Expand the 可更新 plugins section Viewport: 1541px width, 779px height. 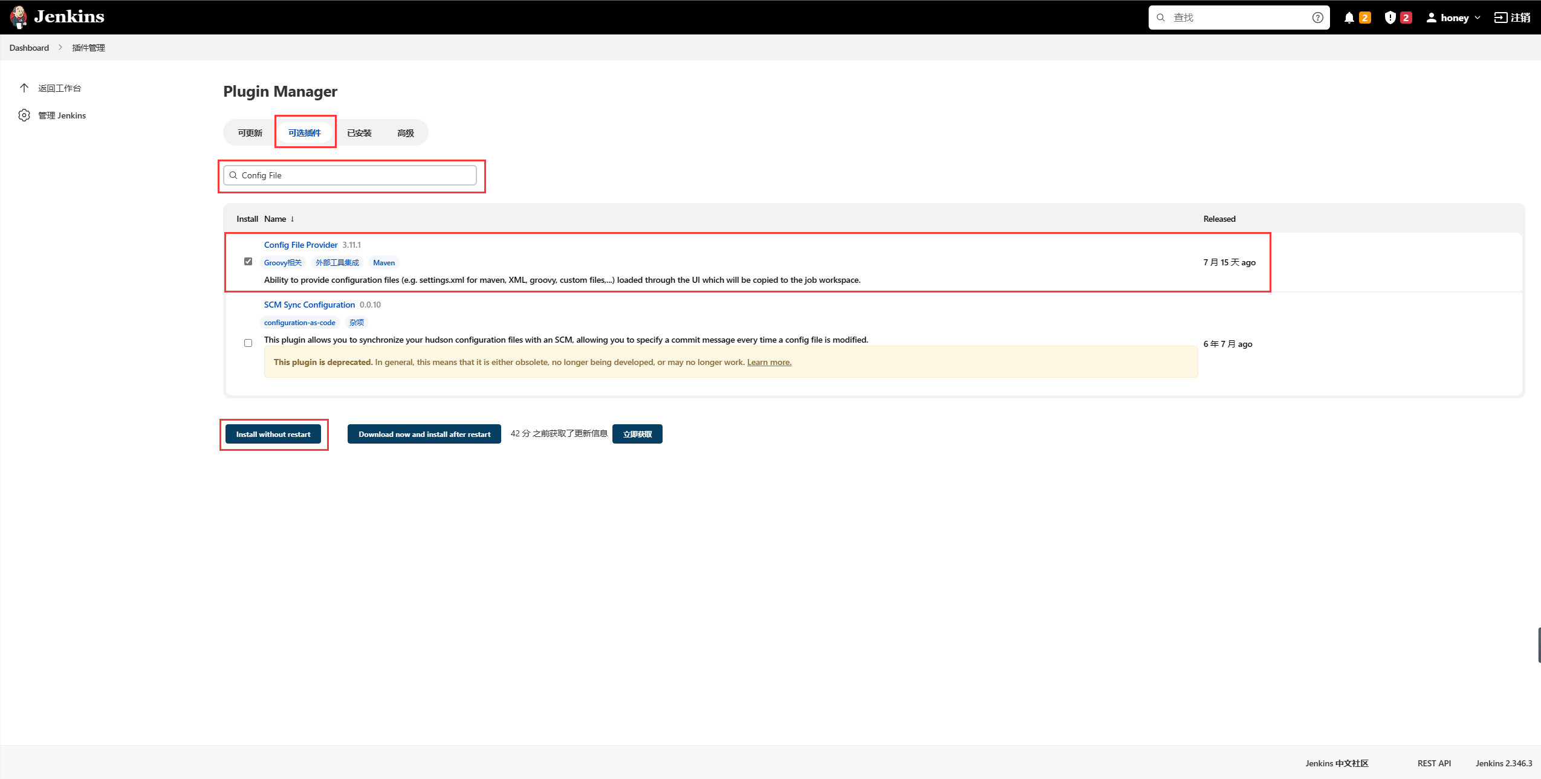click(251, 132)
